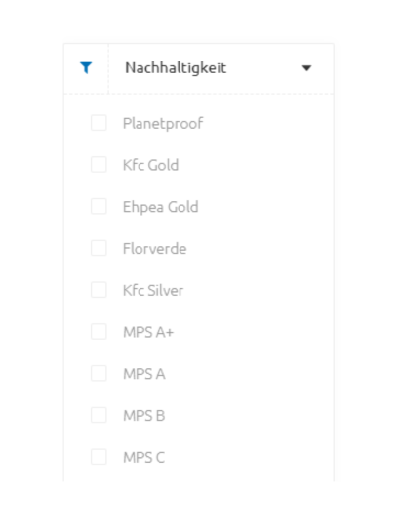Check the MPS A+ checkbox
The image size is (401, 527).
point(99,332)
